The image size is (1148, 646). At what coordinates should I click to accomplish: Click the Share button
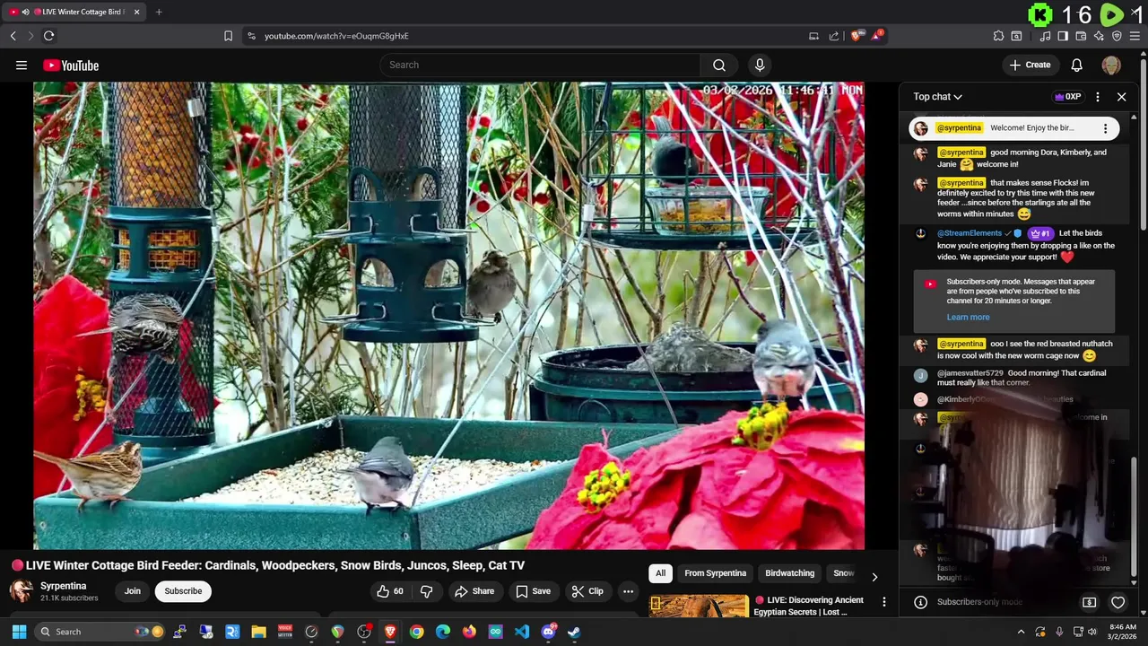[474, 591]
